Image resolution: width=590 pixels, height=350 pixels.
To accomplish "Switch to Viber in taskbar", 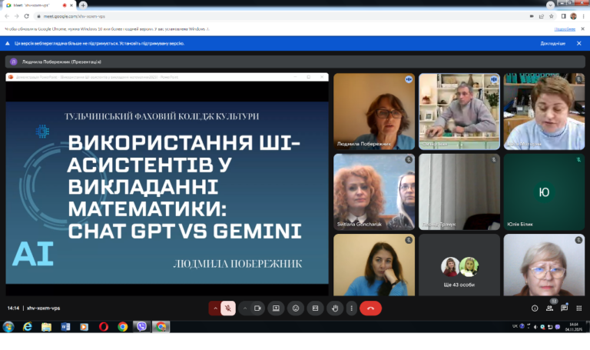I will (x=142, y=327).
